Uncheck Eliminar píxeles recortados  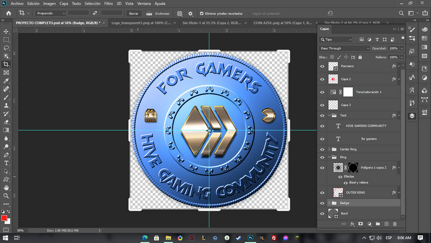201,13
